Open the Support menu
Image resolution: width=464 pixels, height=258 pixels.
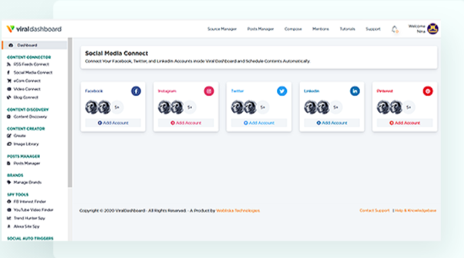pyautogui.click(x=373, y=29)
